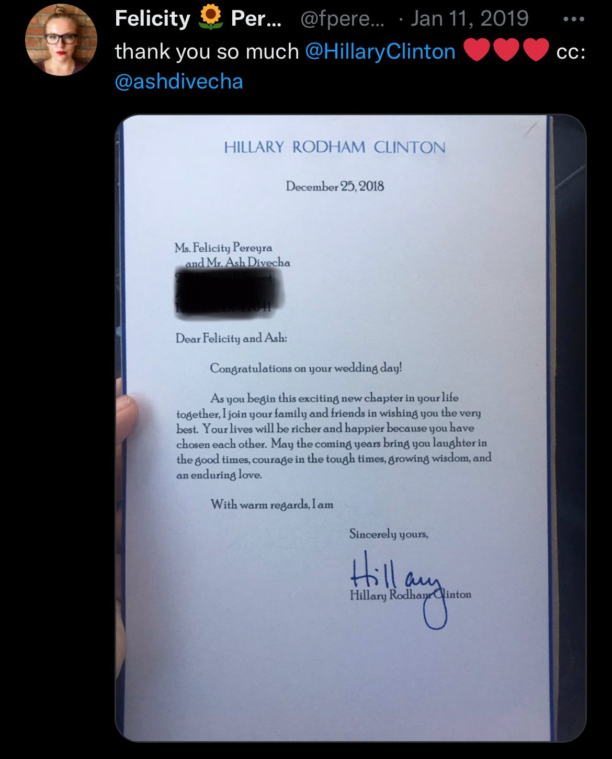
Task: Click 'Congratulations on your wedding day!' line
Action: click(x=306, y=368)
